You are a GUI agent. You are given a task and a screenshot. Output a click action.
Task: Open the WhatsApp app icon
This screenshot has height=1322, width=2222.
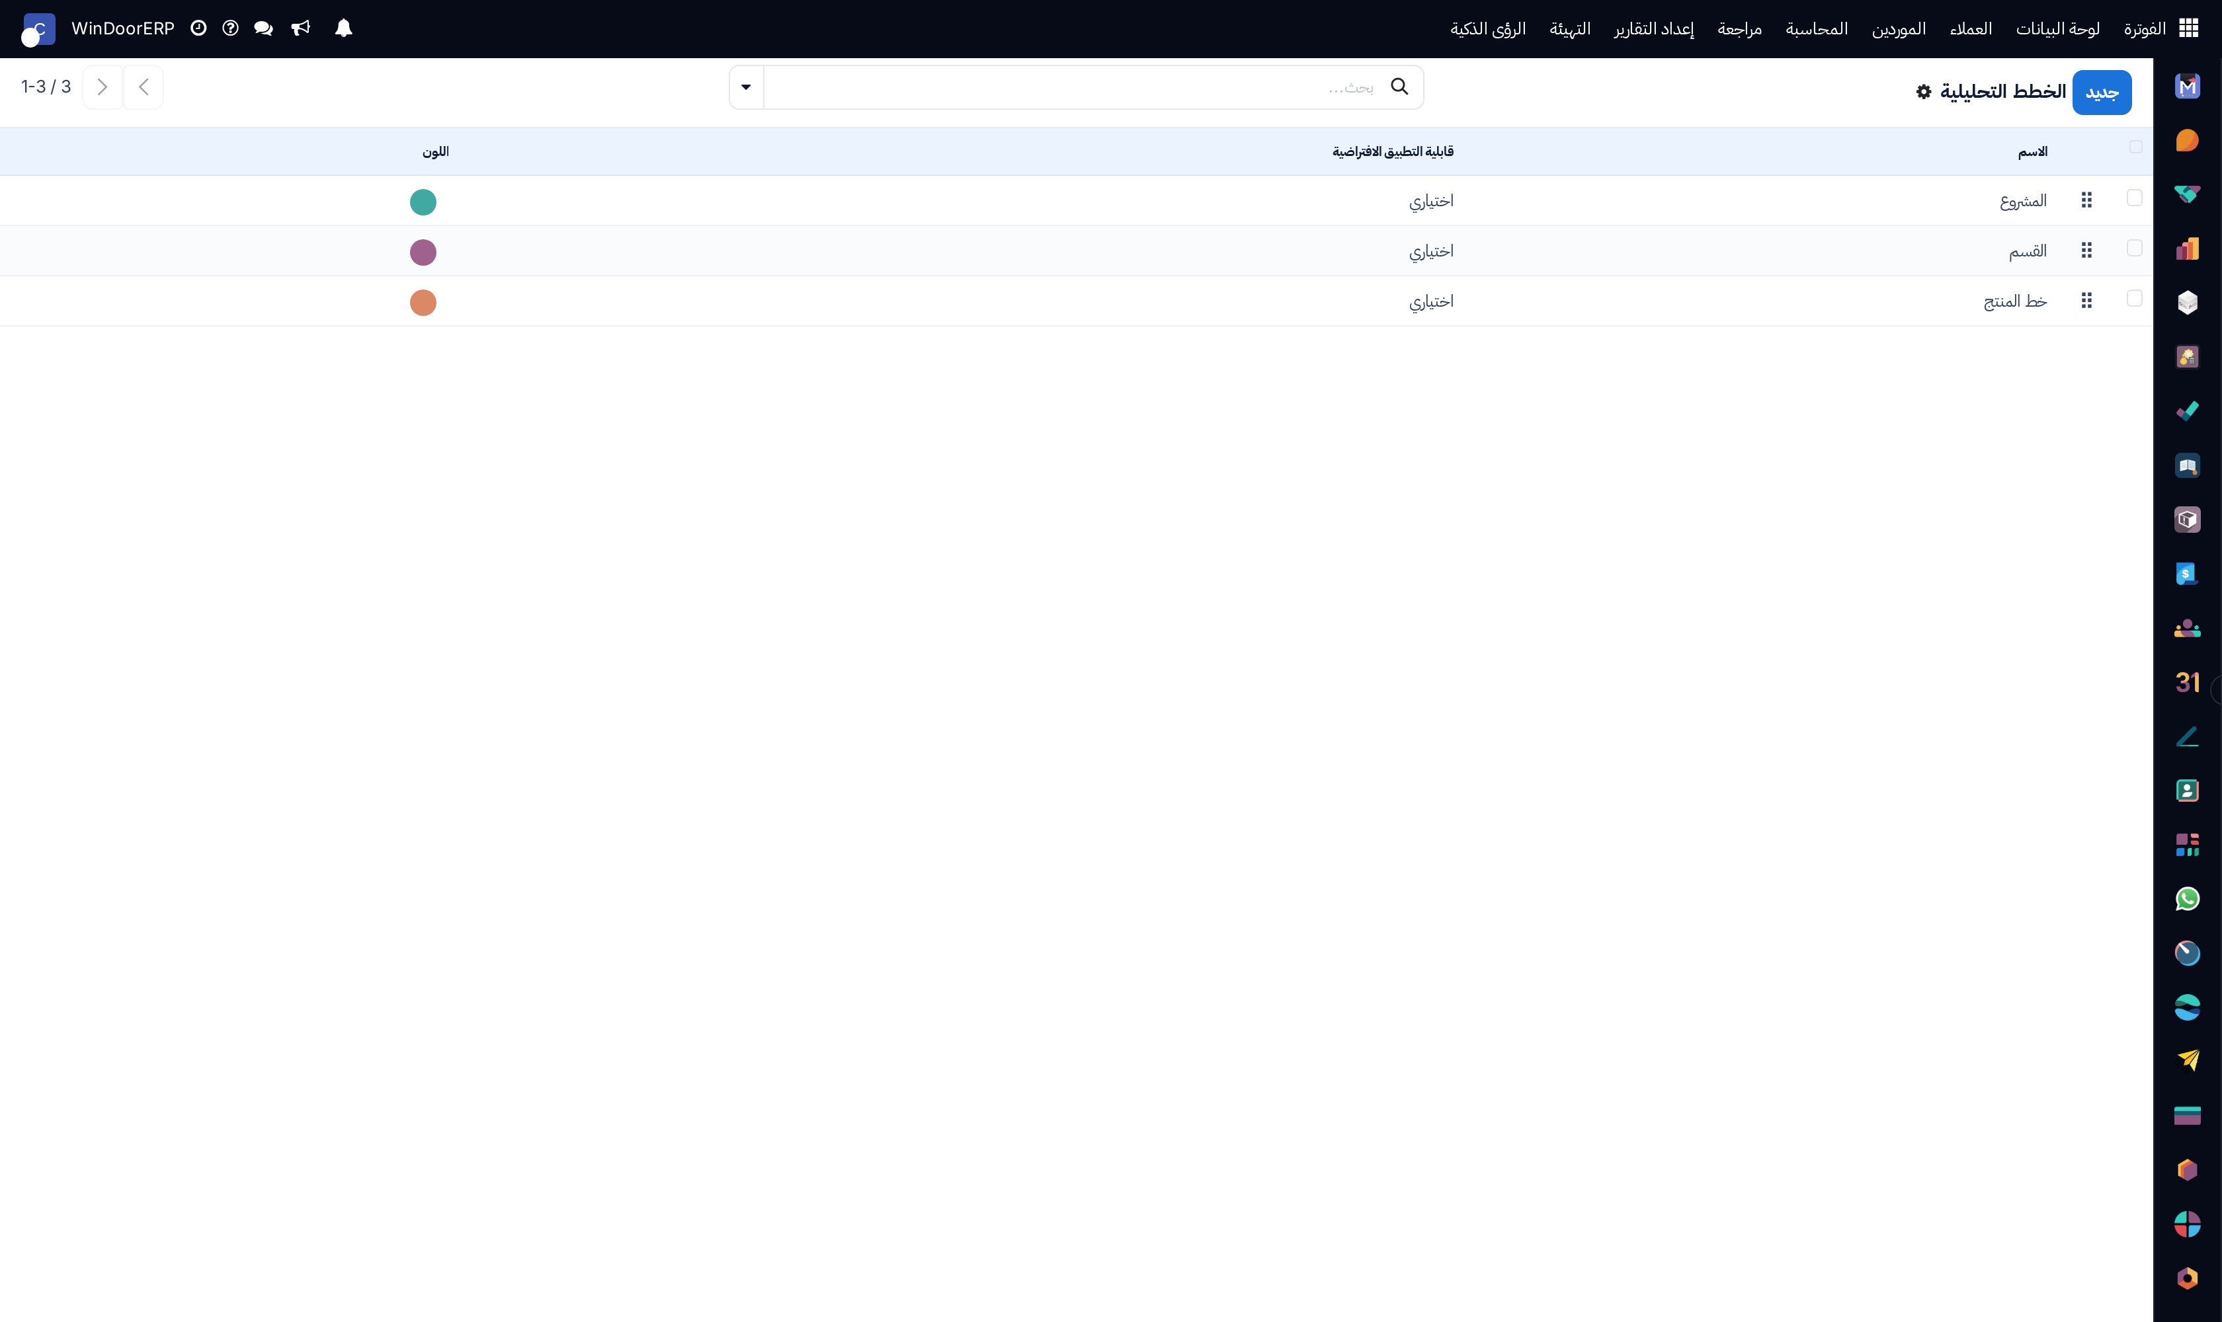pos(2187,899)
